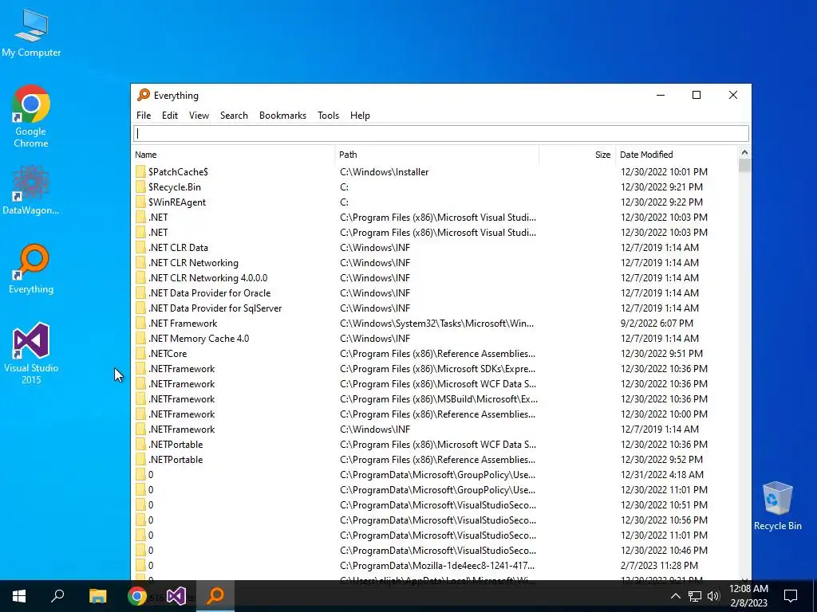Sort results by the Name column
This screenshot has height=612, width=817.
(234, 155)
